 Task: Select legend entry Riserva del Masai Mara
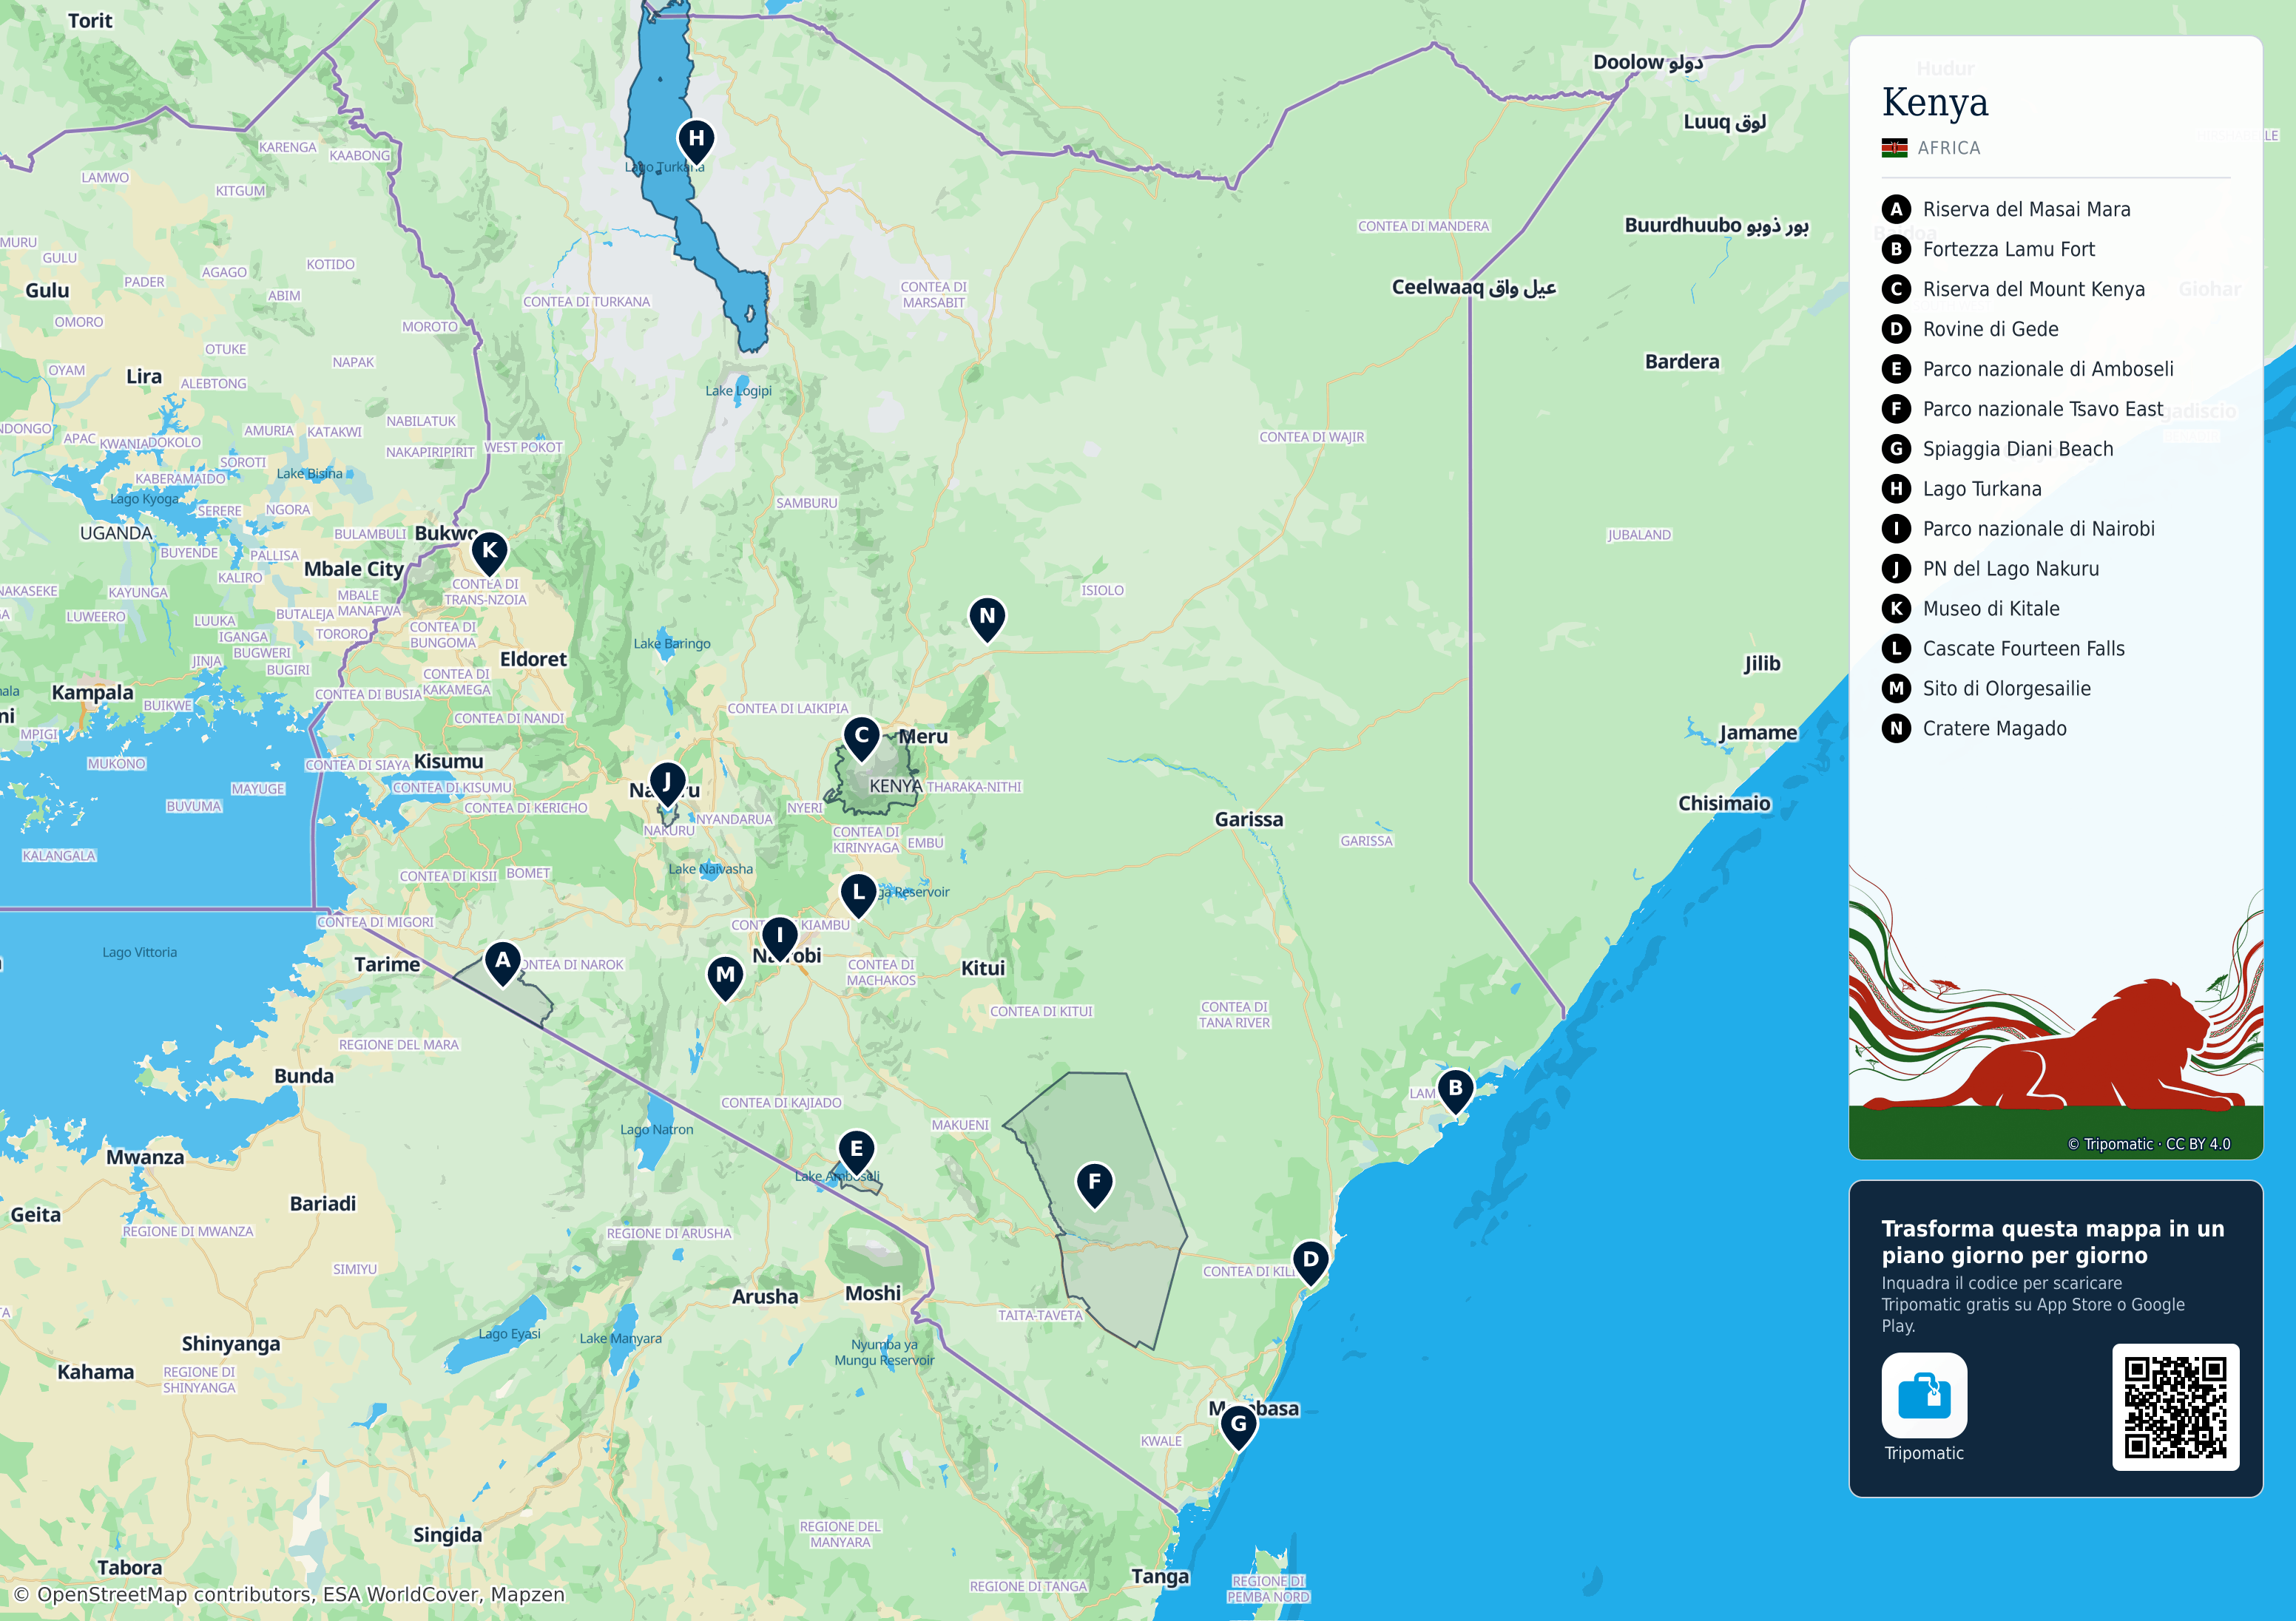tap(2026, 209)
